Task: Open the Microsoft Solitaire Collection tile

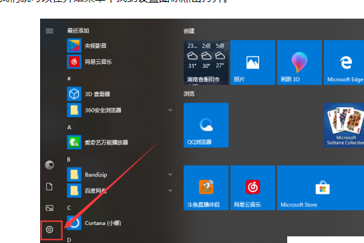Action: [344, 125]
